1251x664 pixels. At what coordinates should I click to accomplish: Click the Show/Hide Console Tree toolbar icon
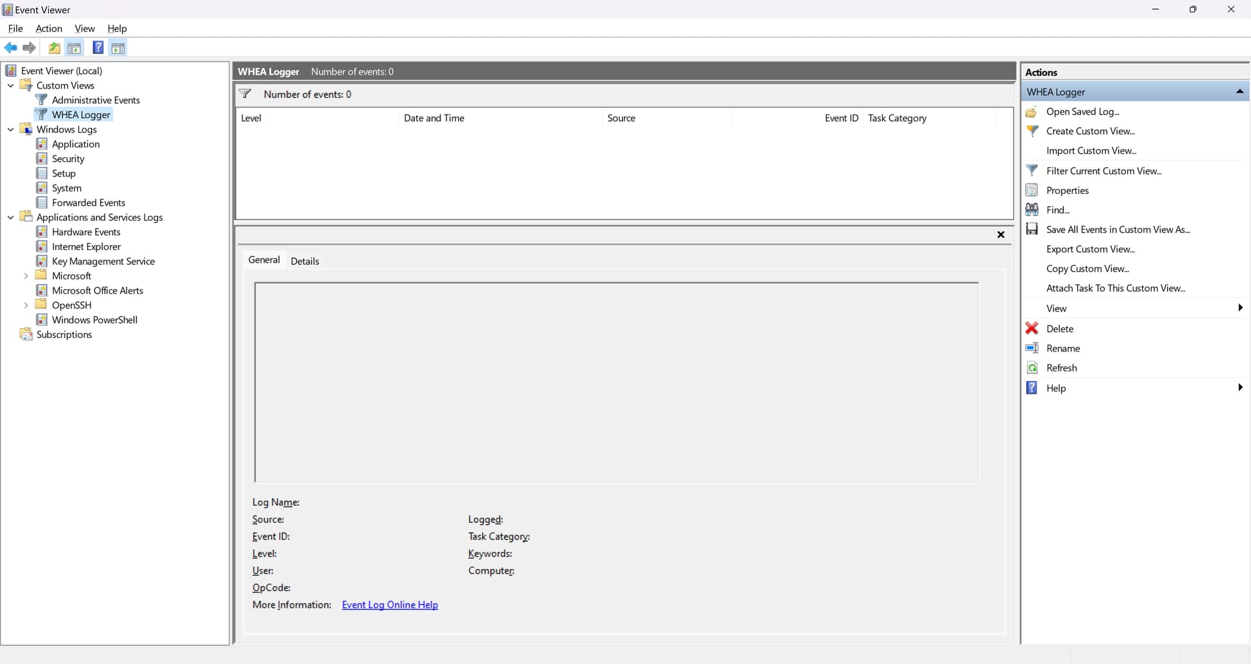(x=74, y=48)
